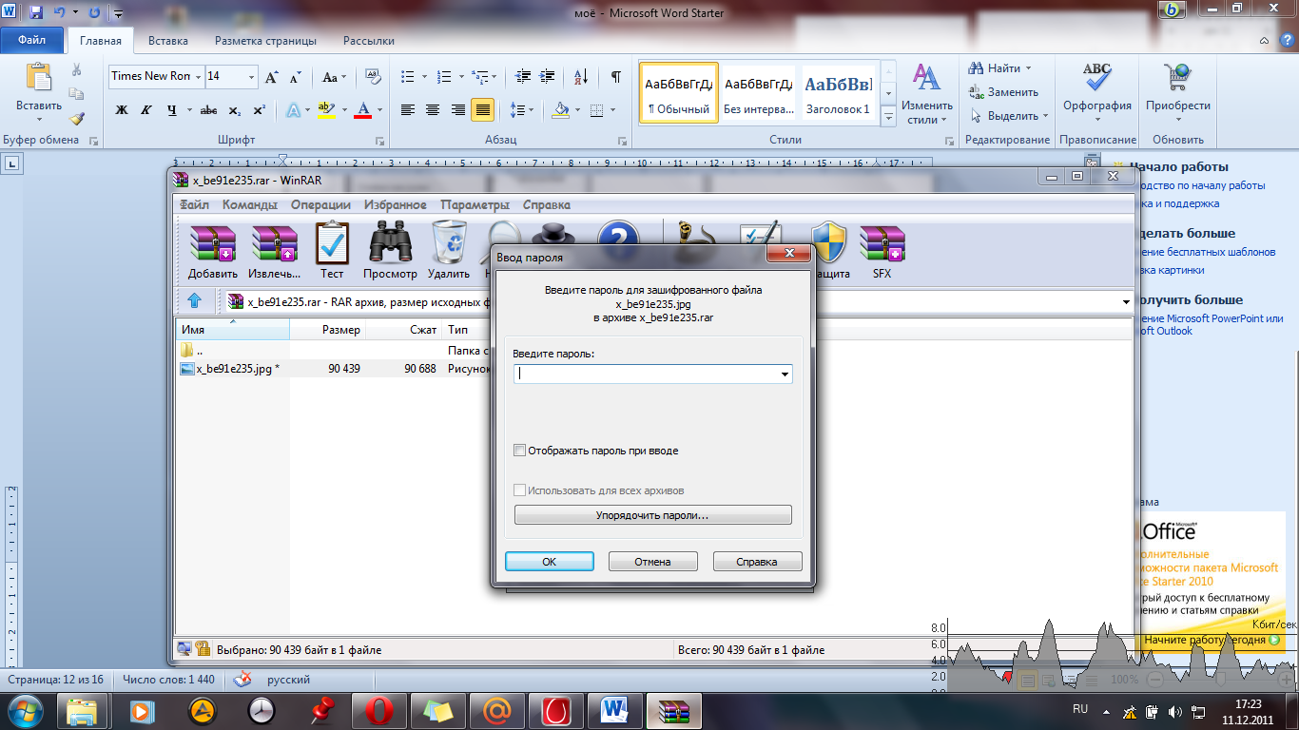
Task: Open WinRAR Команды menu
Action: pyautogui.click(x=250, y=204)
